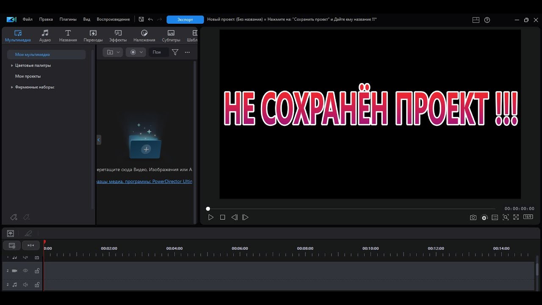This screenshot has height=305, width=542.
Task: Open the Наложения overlays room
Action: point(144,36)
